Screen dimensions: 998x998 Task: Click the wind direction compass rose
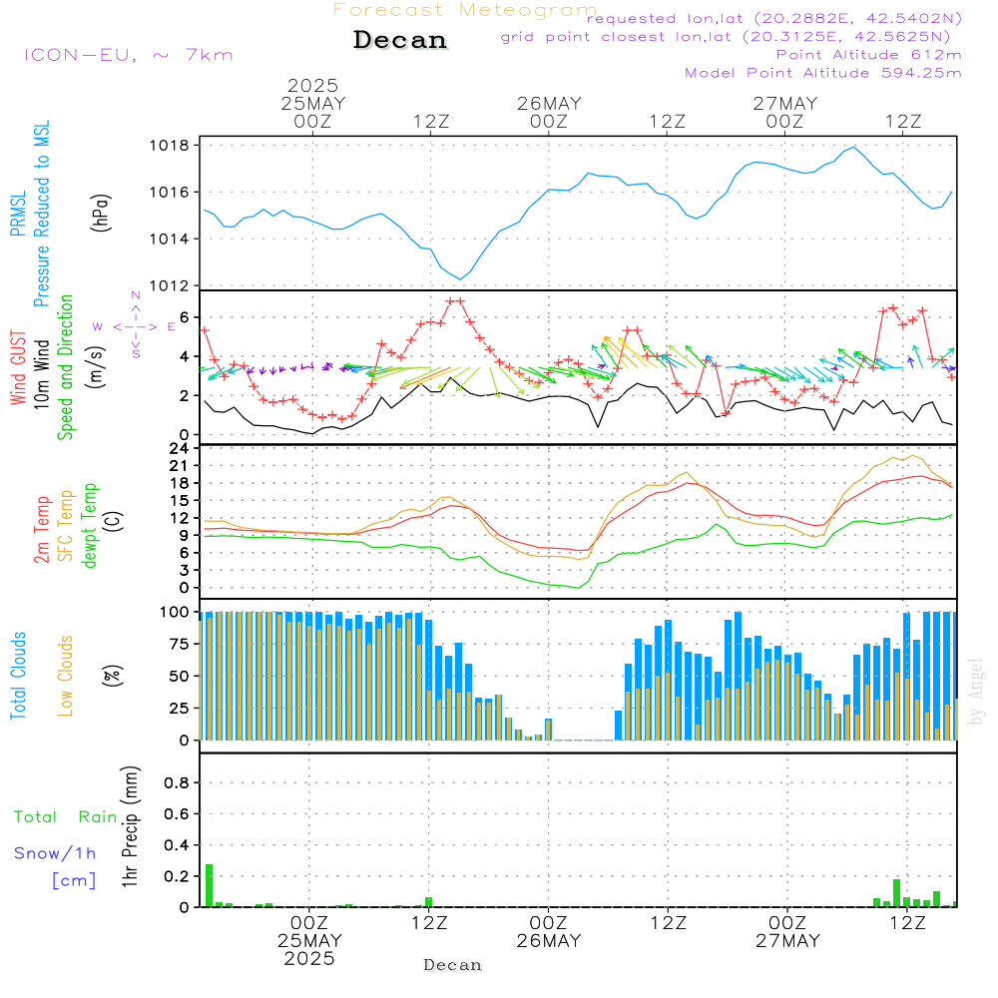tap(136, 326)
